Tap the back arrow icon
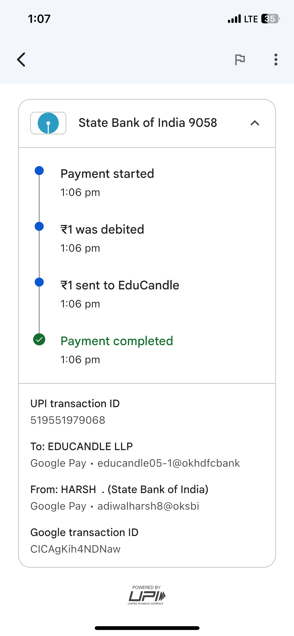The width and height of the screenshot is (294, 636). tap(21, 60)
